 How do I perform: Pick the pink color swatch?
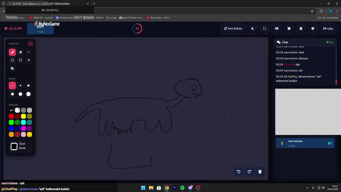pyautogui.click(x=23, y=135)
